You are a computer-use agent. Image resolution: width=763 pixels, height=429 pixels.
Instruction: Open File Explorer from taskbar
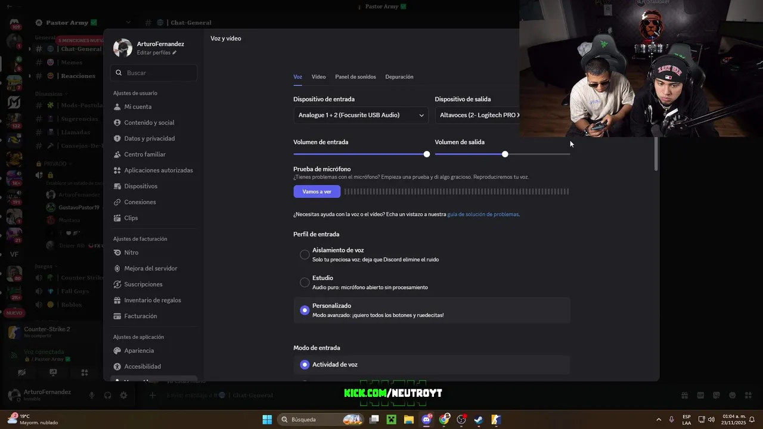pyautogui.click(x=409, y=419)
